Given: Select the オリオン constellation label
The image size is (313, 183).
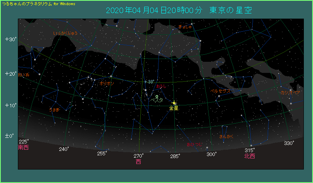Looking at the screenshot, I should pos(107,84).
